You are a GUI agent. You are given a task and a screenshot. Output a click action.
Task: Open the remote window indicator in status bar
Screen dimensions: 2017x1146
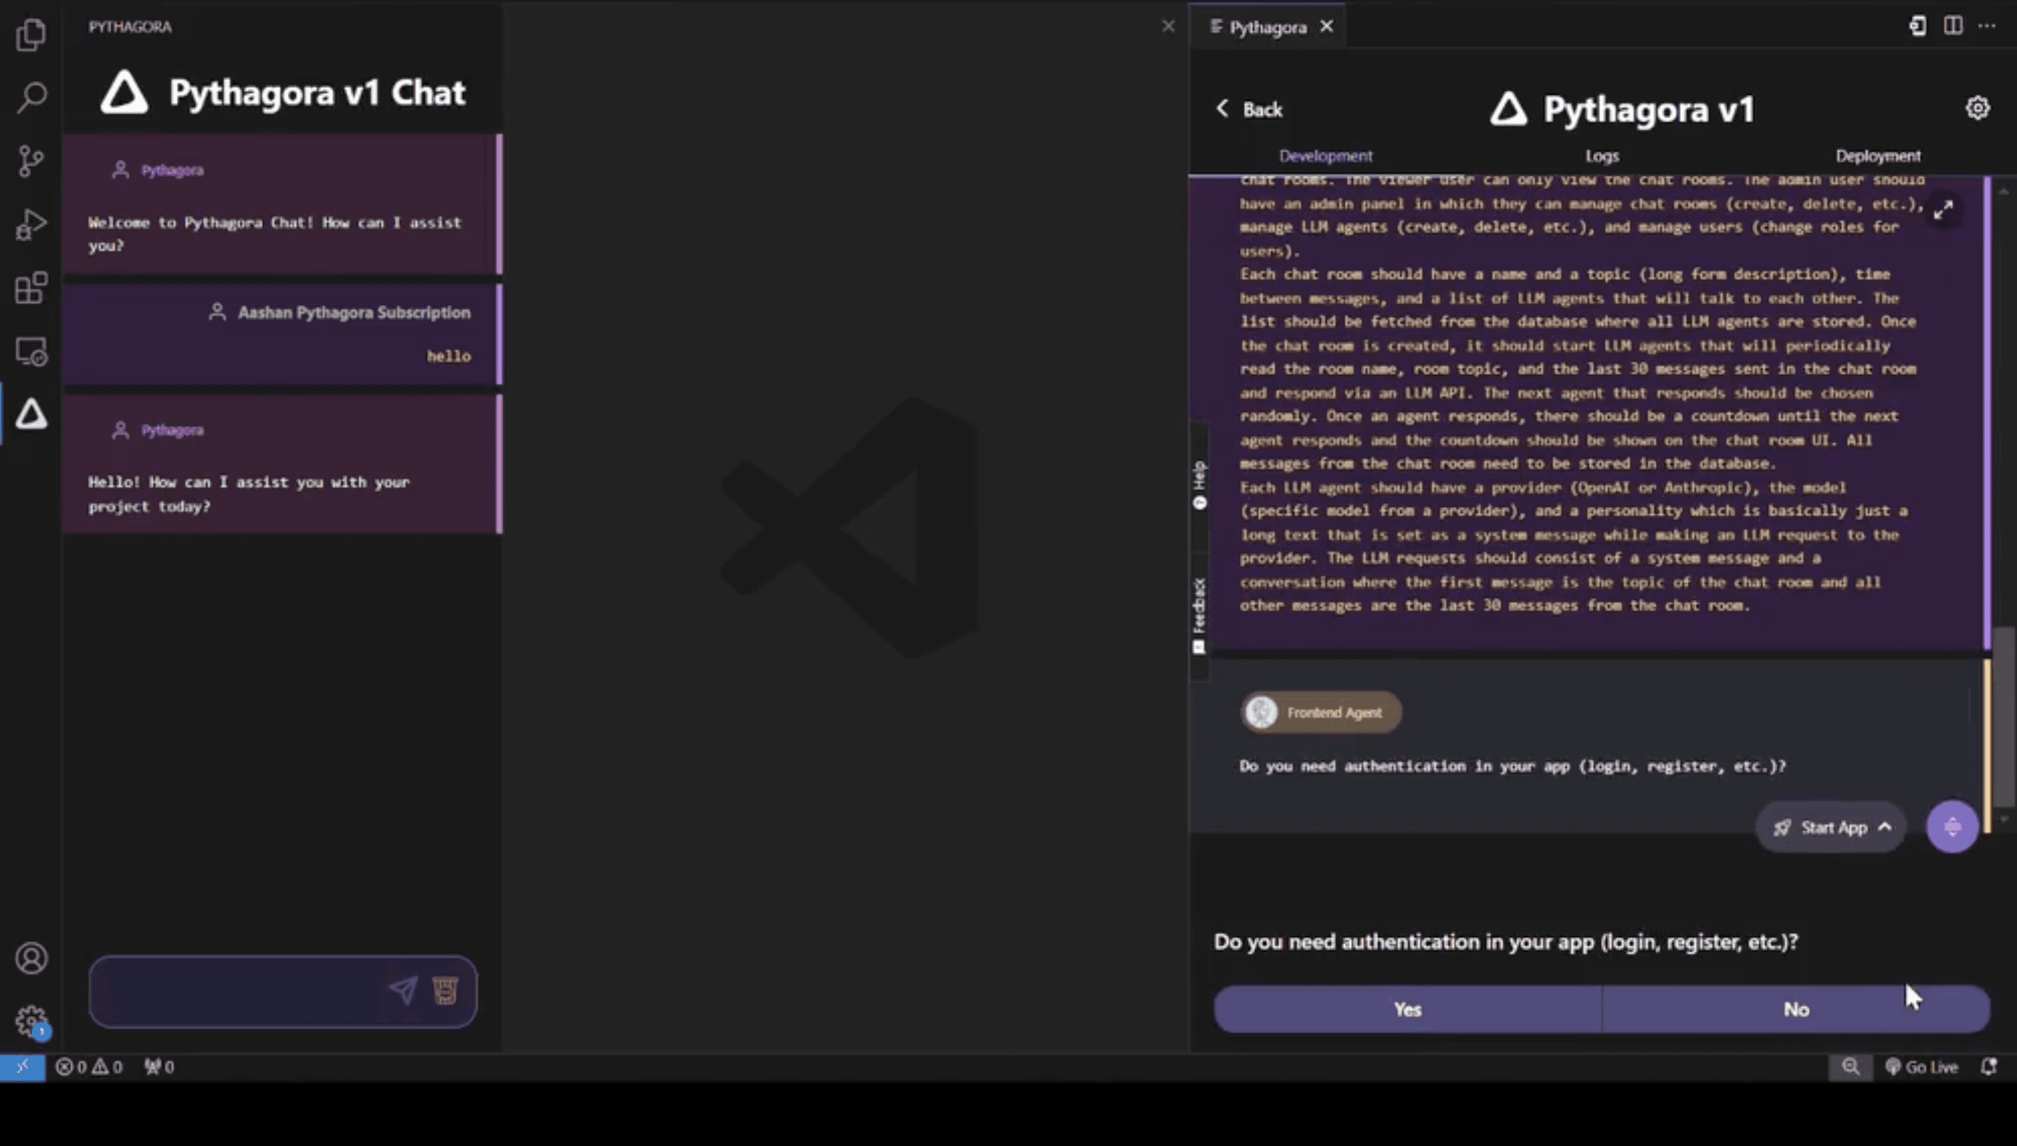(22, 1067)
